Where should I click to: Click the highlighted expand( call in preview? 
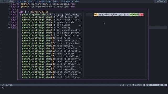click(x=134, y=15)
